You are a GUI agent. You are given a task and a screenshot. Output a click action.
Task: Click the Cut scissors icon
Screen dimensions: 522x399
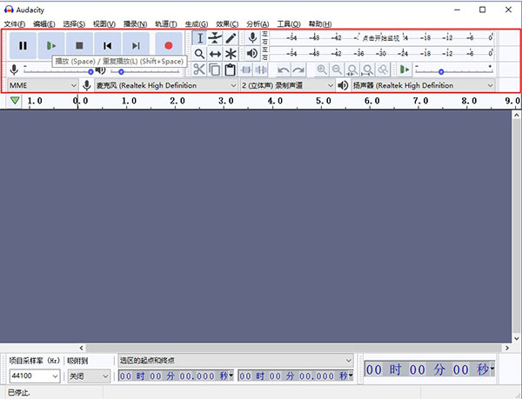pos(199,70)
